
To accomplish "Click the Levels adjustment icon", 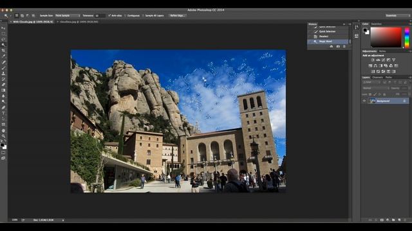I will tap(378, 60).
